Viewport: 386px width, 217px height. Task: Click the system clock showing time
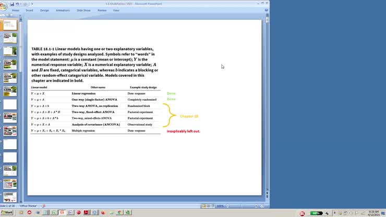373,213
